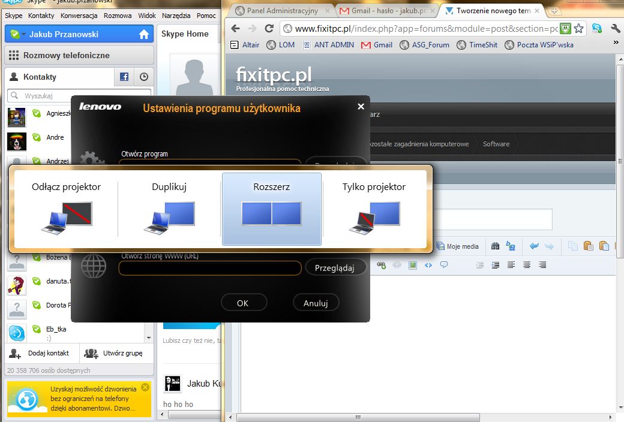Click the Skype extension icon in Chrome

point(597,28)
